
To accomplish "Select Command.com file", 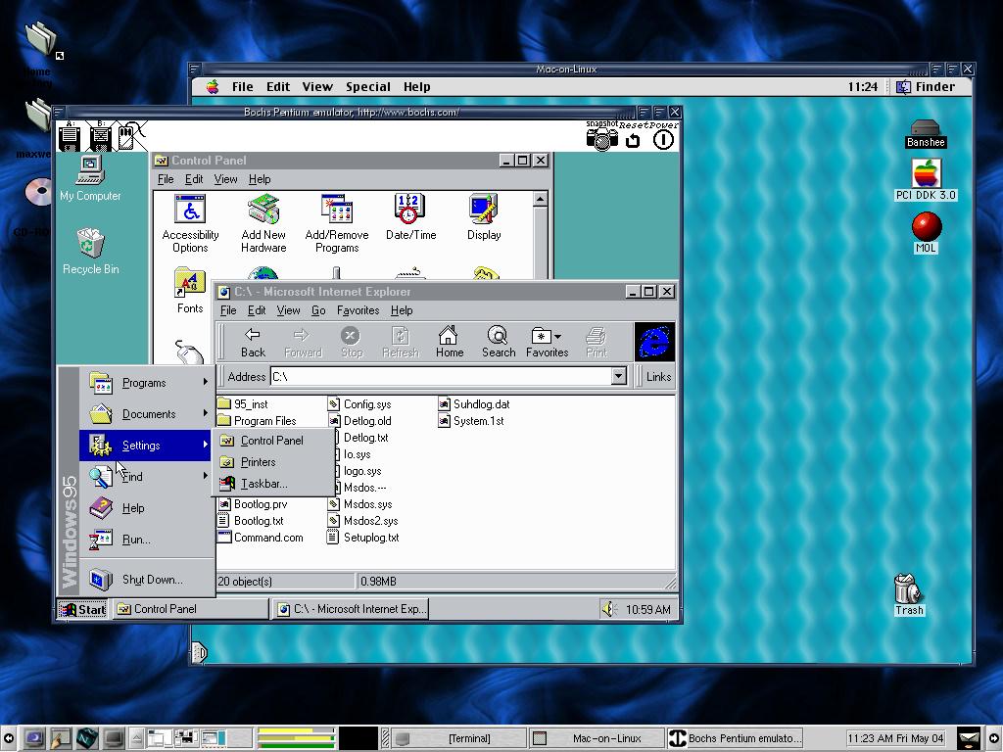I will pos(261,538).
